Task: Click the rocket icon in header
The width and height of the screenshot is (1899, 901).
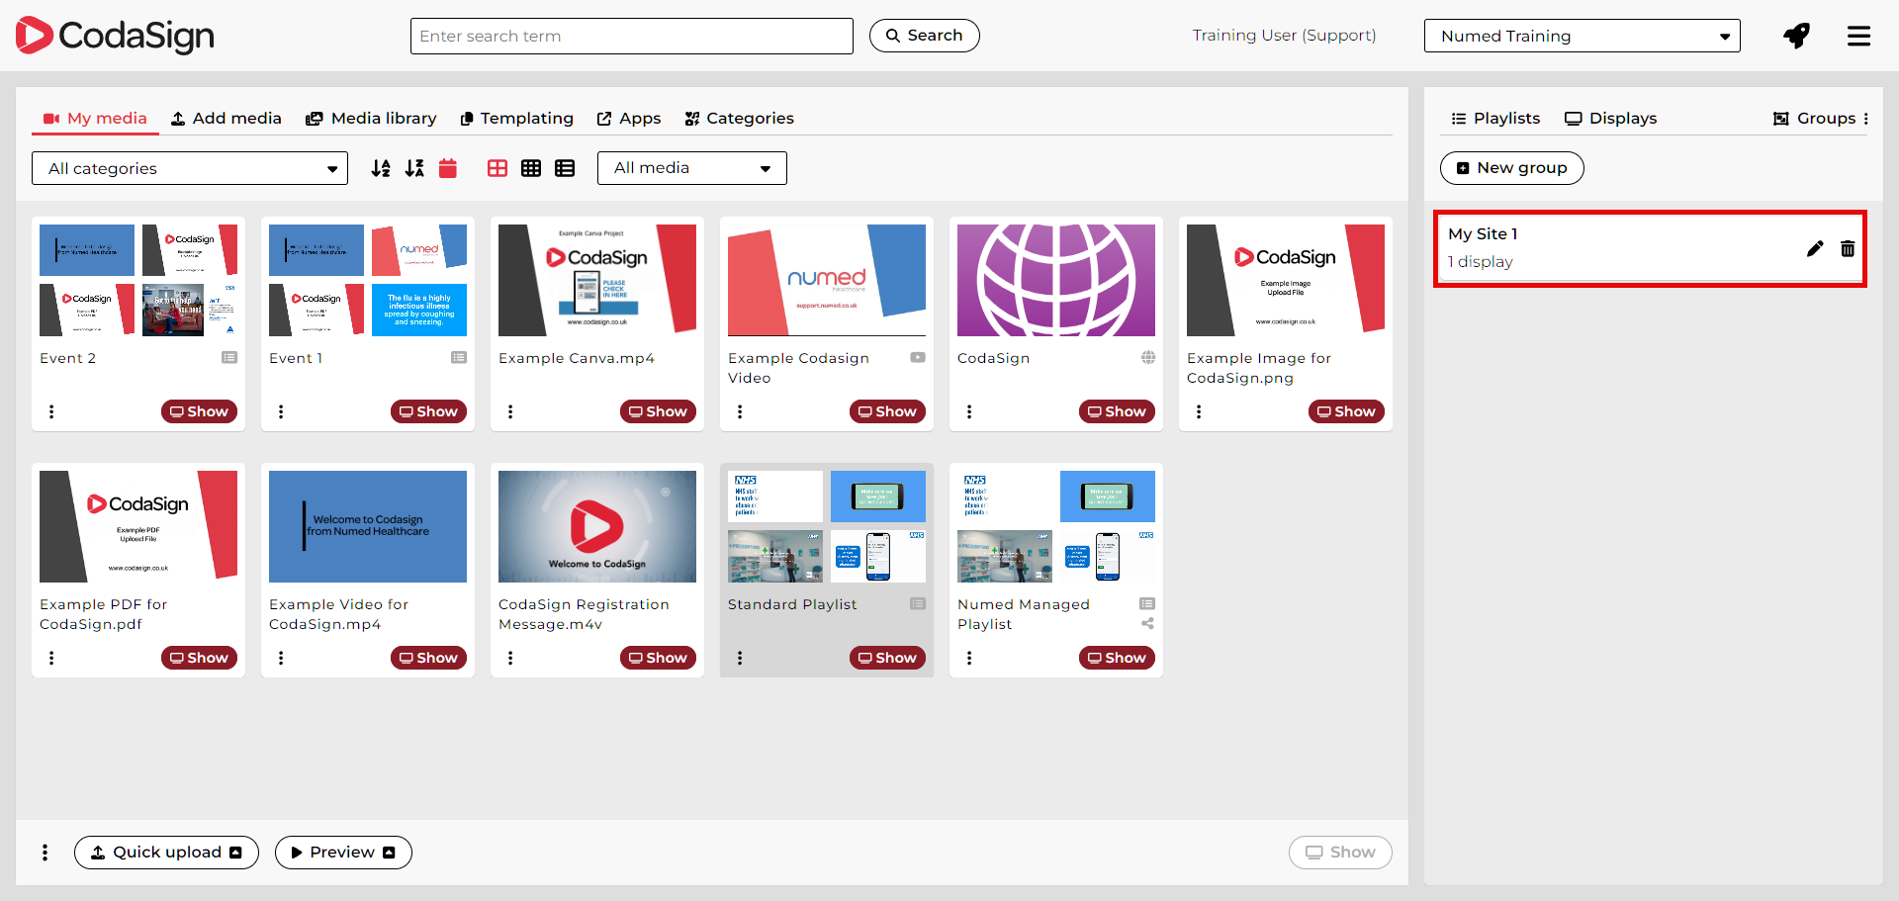Action: [x=1796, y=36]
